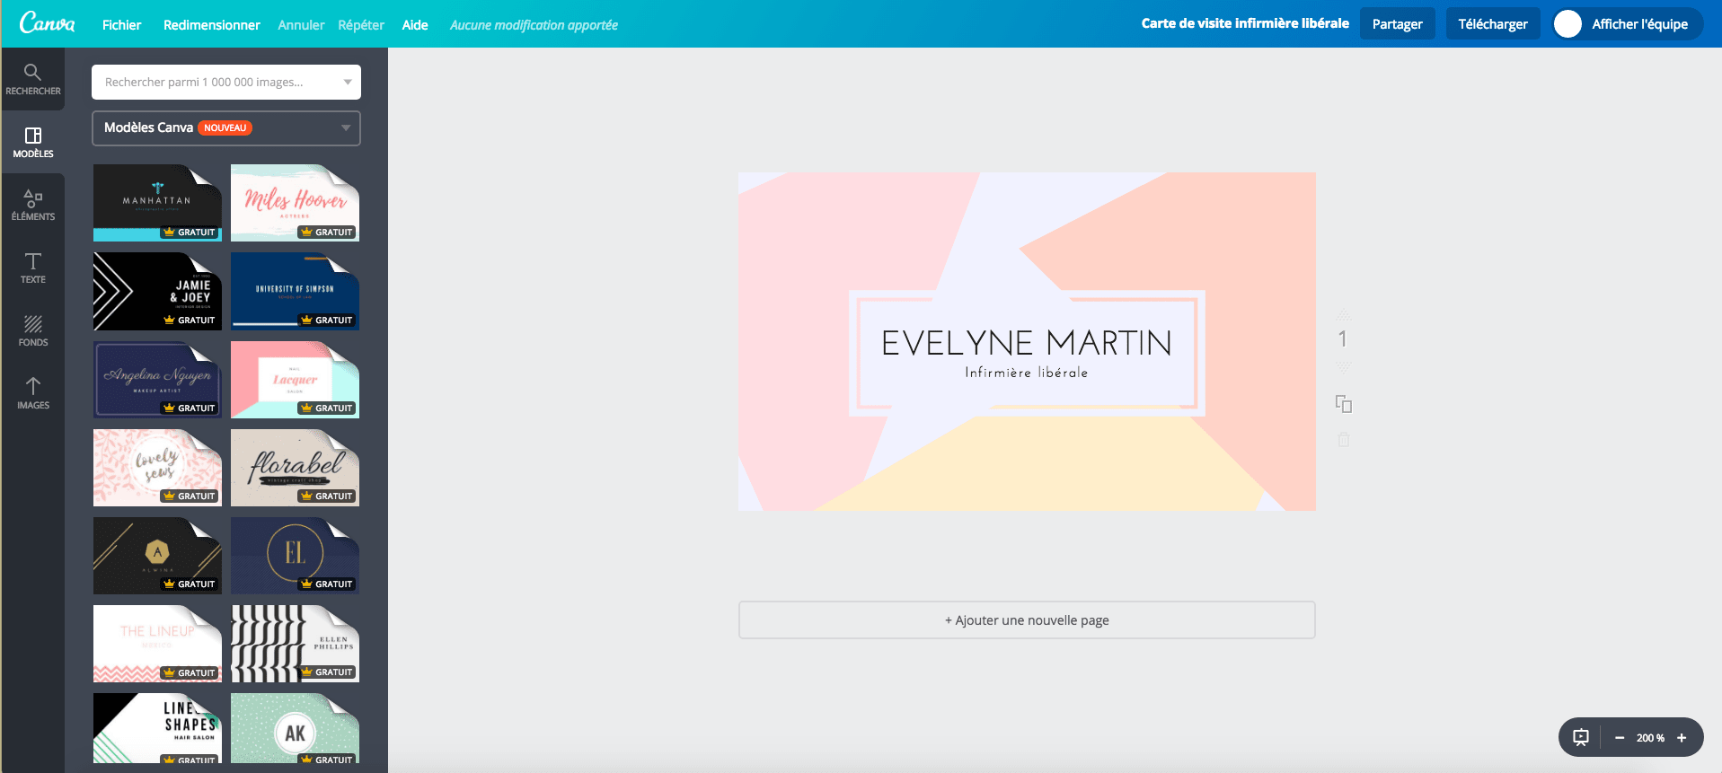Image resolution: width=1722 pixels, height=773 pixels.
Task: Add a new page to the design
Action: click(1027, 620)
